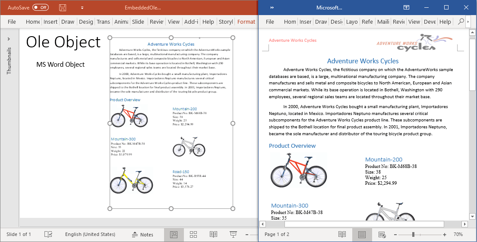Switch to PowerPoint Draw tab
The image size is (477, 242).
pos(67,22)
